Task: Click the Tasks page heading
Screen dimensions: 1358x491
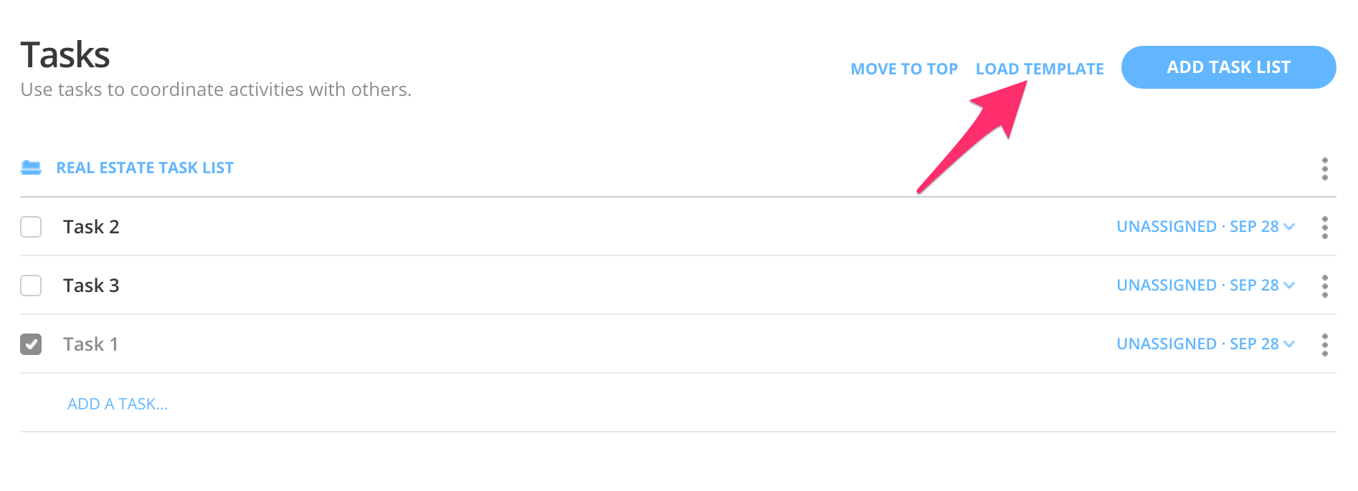Action: click(65, 54)
